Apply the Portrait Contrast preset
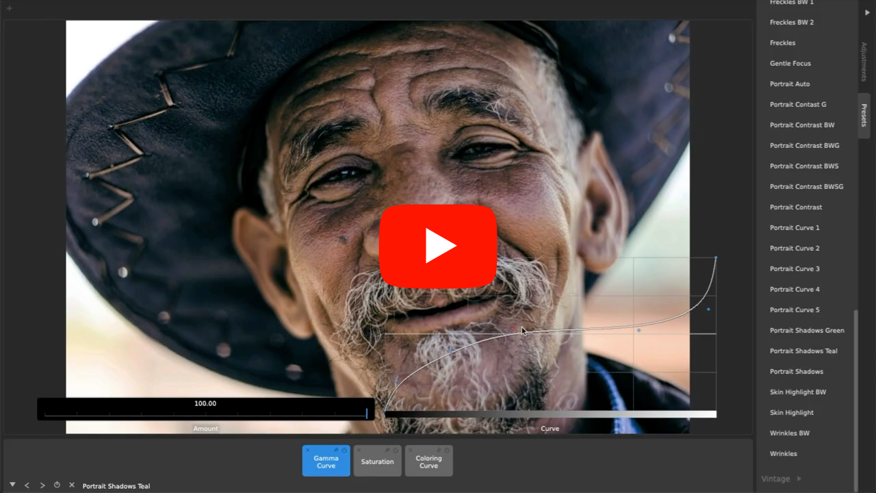Screen dimensions: 876x493 (796, 207)
